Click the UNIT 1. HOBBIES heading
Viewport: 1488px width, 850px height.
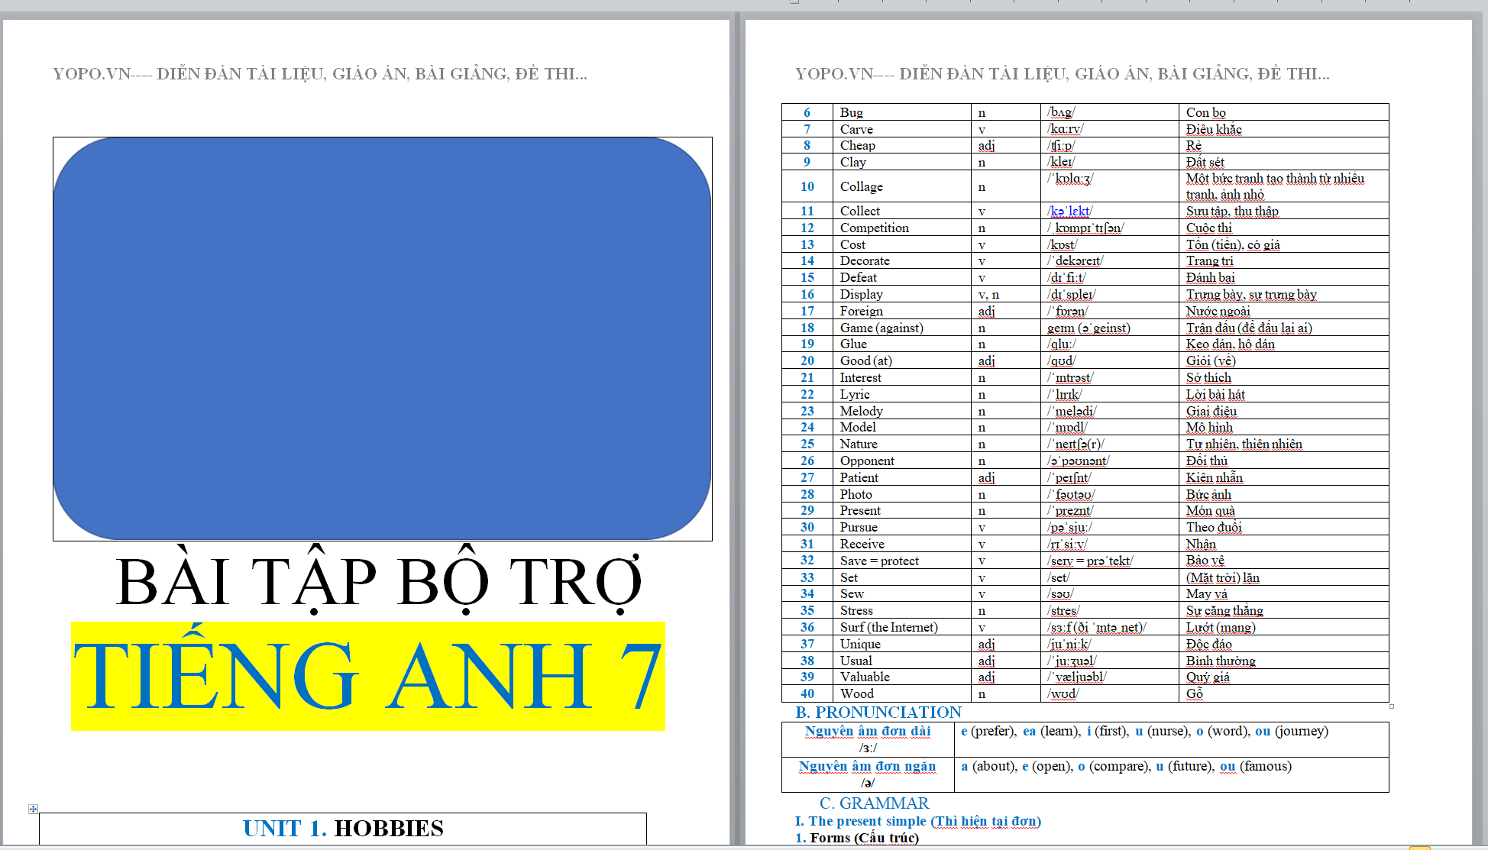[x=343, y=829]
